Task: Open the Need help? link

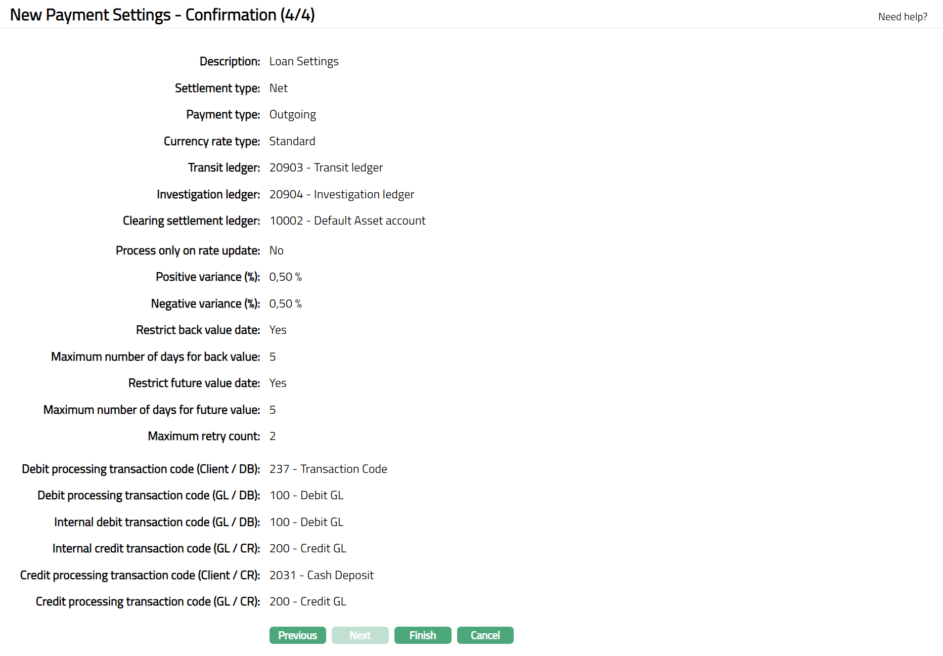Action: tap(903, 17)
